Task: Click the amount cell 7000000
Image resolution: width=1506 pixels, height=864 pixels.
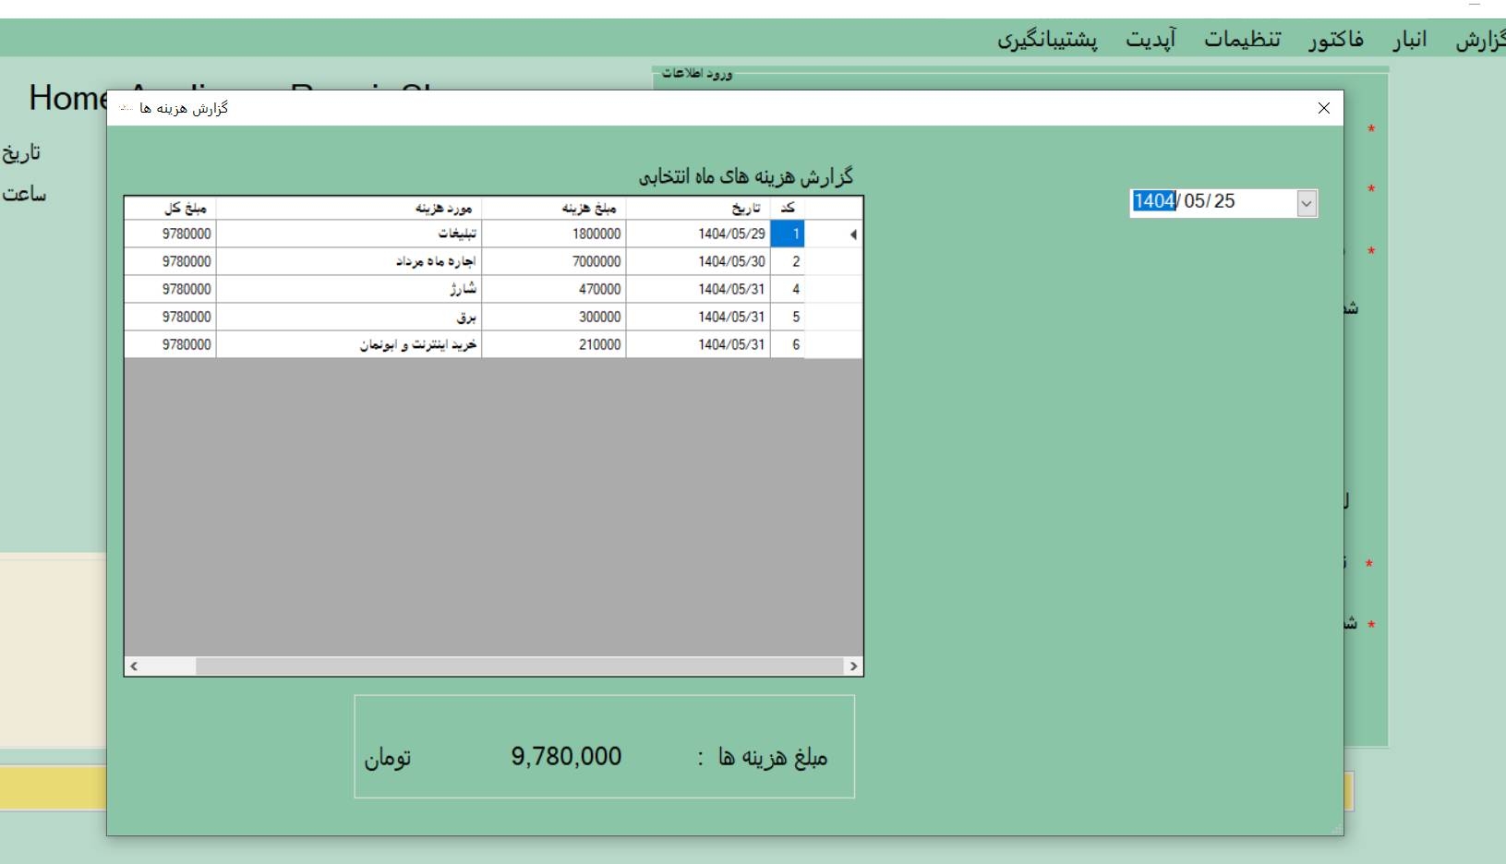Action: pyautogui.click(x=554, y=262)
